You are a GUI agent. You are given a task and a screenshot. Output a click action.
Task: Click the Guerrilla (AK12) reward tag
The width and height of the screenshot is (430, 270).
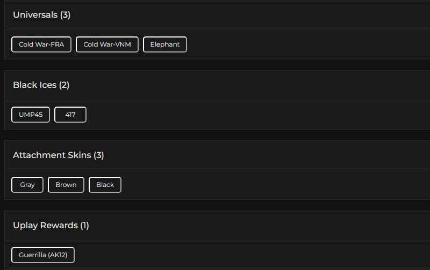[x=43, y=255]
